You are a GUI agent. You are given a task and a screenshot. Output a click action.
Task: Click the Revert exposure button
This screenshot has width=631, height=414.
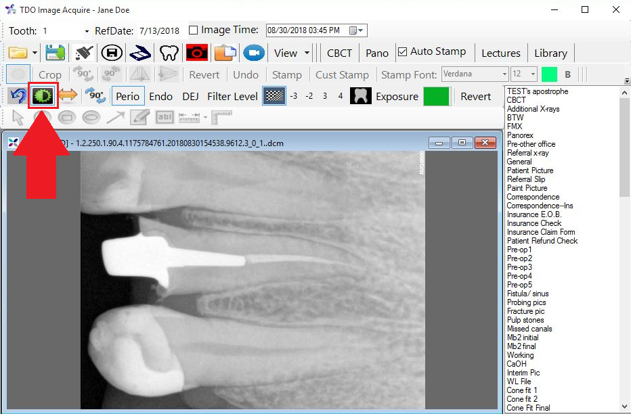pyautogui.click(x=477, y=96)
